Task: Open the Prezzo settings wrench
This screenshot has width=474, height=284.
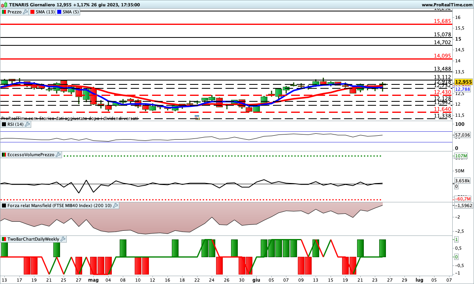Action: (x=26, y=12)
